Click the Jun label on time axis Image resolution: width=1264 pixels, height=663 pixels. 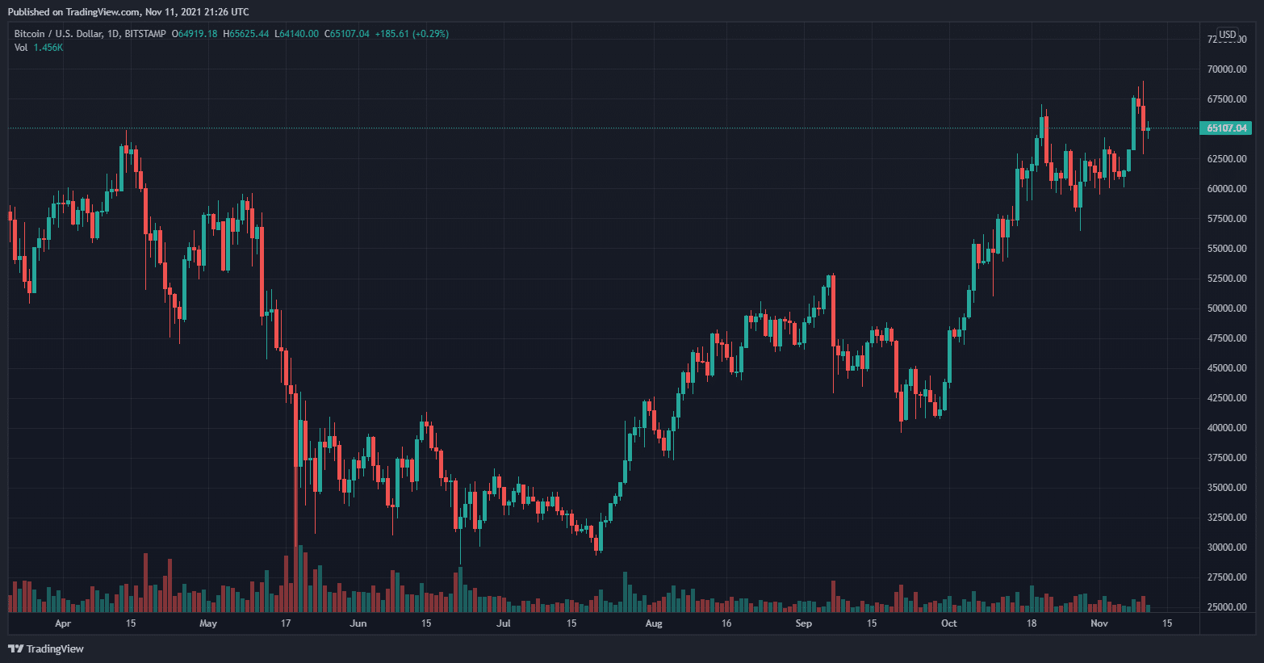[x=358, y=623]
